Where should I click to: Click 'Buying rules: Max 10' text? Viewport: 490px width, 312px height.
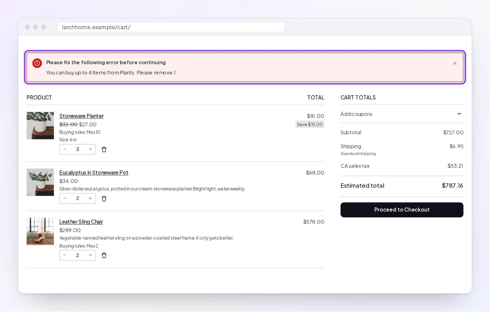80,132
